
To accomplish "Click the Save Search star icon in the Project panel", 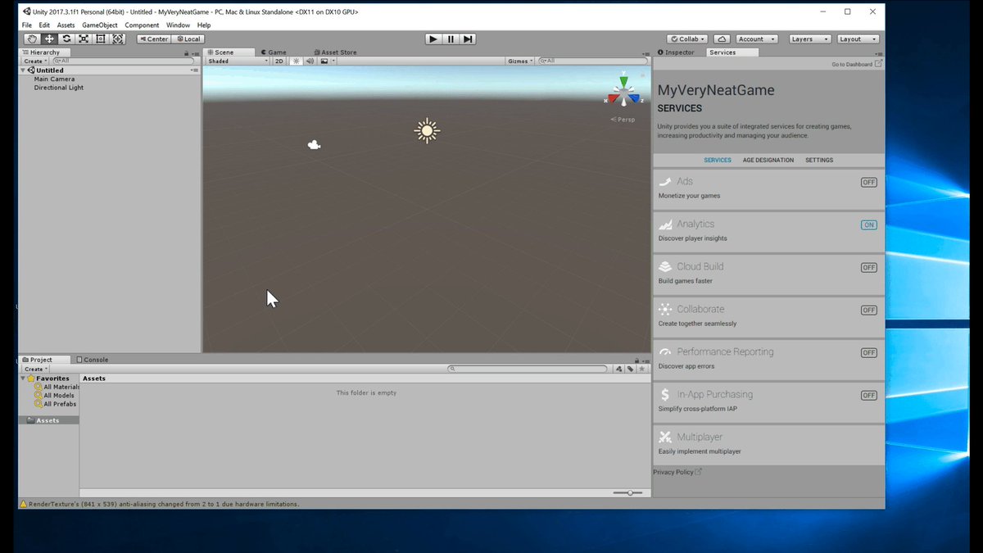I will [x=641, y=369].
